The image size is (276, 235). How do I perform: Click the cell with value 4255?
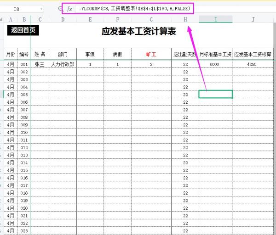tap(253, 64)
